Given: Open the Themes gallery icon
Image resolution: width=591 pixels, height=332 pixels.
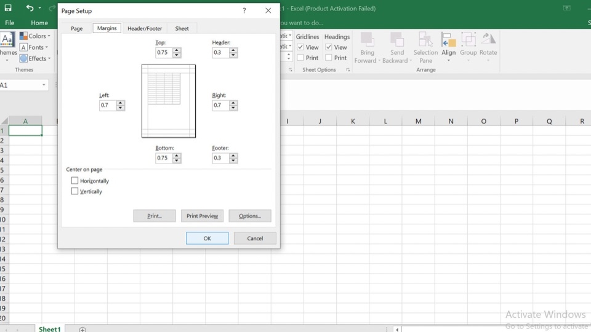Looking at the screenshot, I should 7,39.
